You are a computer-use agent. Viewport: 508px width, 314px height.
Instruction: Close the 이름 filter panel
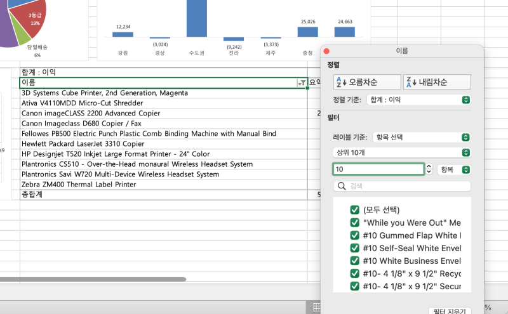326,51
